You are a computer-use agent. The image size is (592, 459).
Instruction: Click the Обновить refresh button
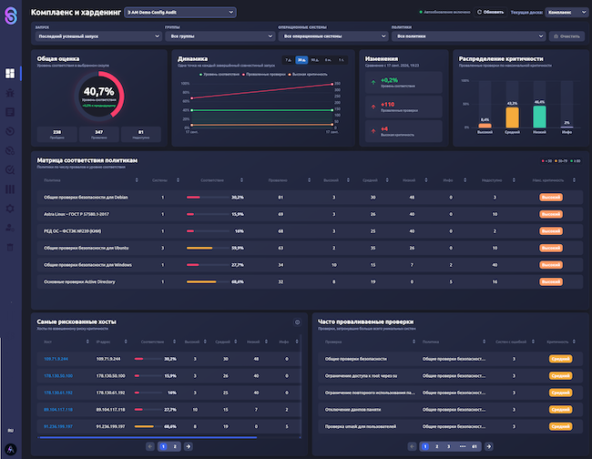point(490,12)
